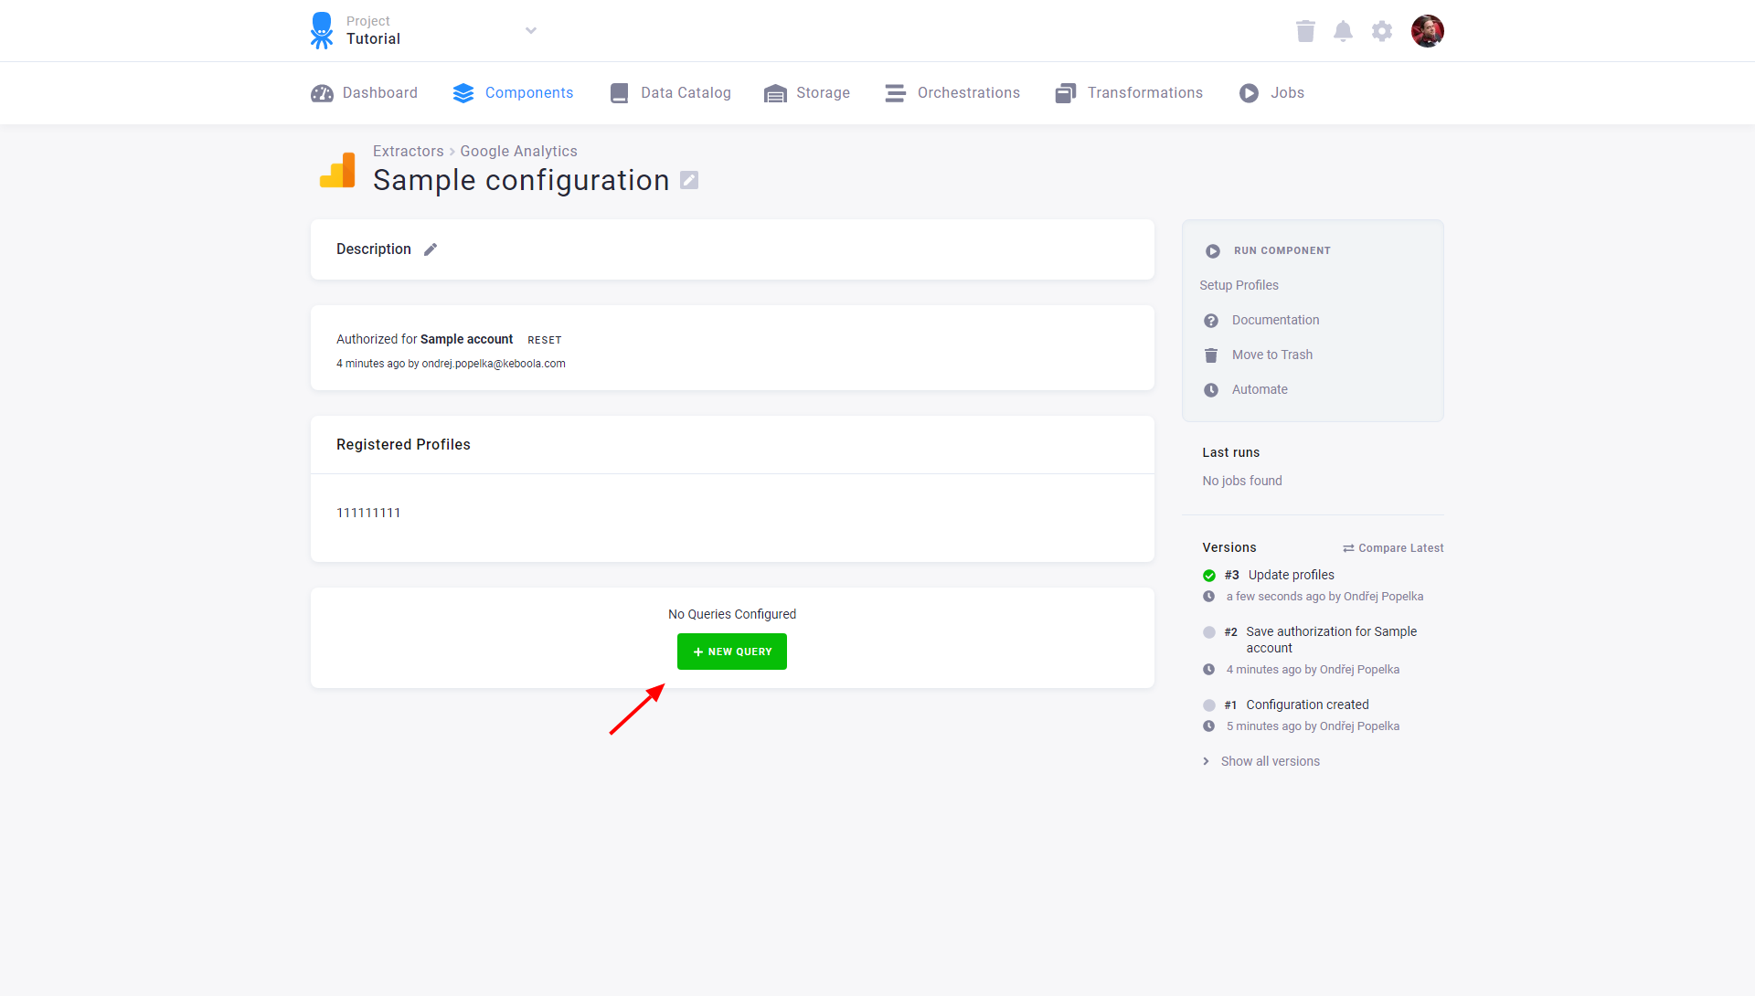Screen dimensions: 1755x996
Task: Click the Storage warehouse icon
Action: coord(775,93)
